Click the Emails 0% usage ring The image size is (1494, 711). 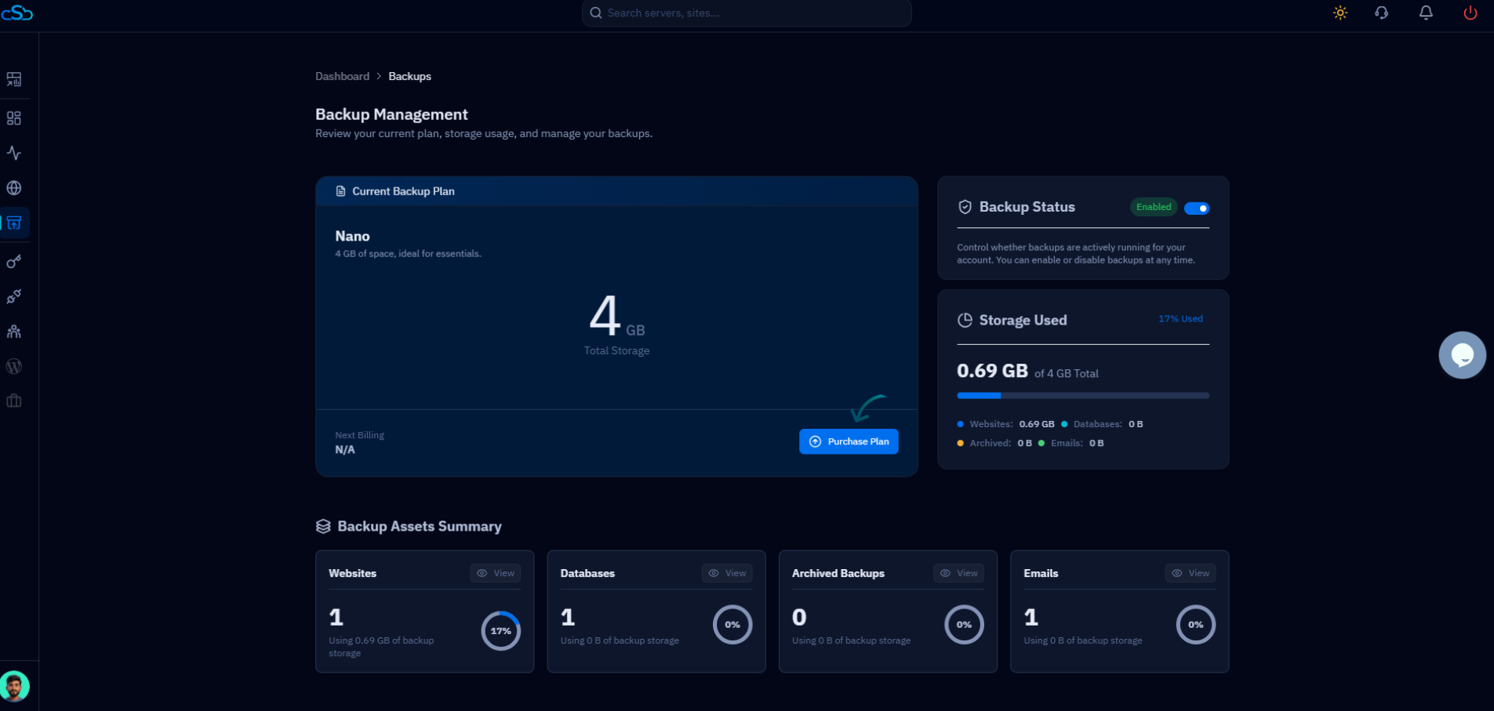click(1196, 625)
